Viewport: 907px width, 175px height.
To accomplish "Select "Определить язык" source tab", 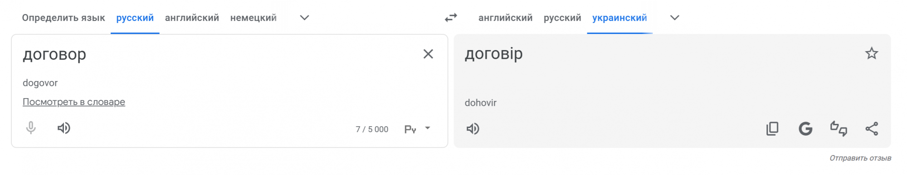I will (x=63, y=18).
